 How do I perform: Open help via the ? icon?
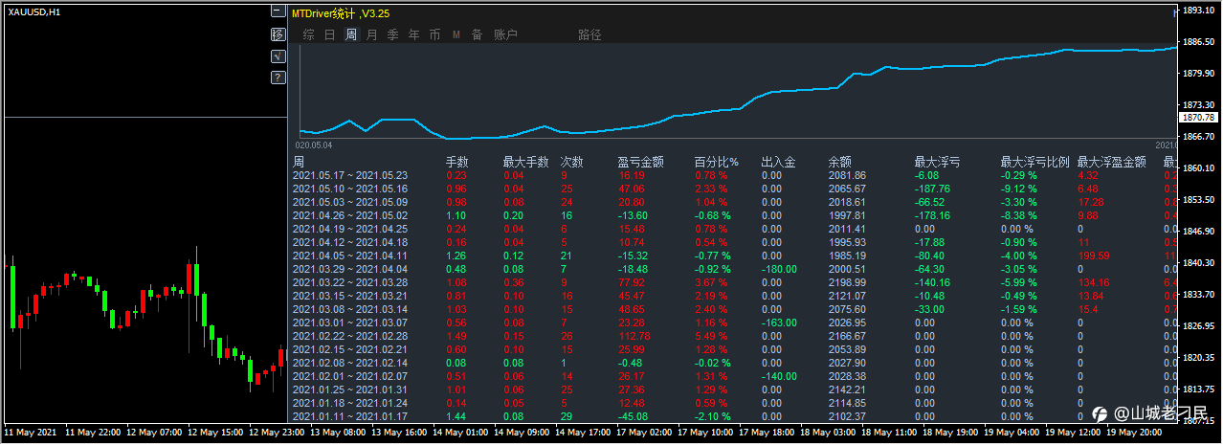(278, 78)
